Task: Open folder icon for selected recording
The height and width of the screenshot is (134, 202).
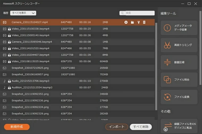Action: pyautogui.click(x=132, y=22)
